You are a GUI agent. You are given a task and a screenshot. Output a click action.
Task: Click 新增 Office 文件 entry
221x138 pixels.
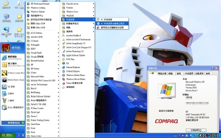click(43, 28)
